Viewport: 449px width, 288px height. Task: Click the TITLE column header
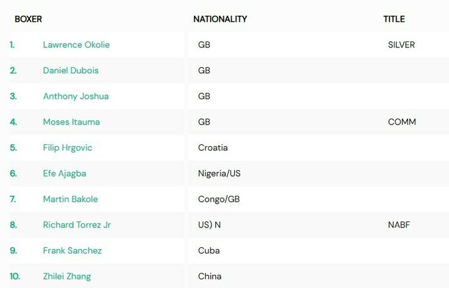(394, 19)
